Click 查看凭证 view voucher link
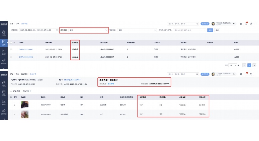Screen dimensions: 259x141 (x=111, y=84)
